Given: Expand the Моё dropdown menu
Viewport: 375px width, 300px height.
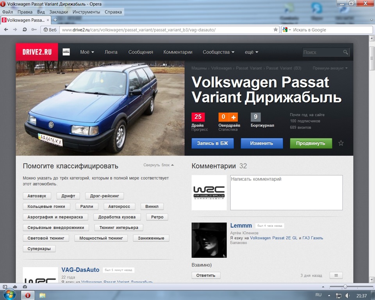Looking at the screenshot, I should coord(87,52).
